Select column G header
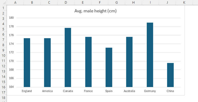 click(x=117, y=3)
